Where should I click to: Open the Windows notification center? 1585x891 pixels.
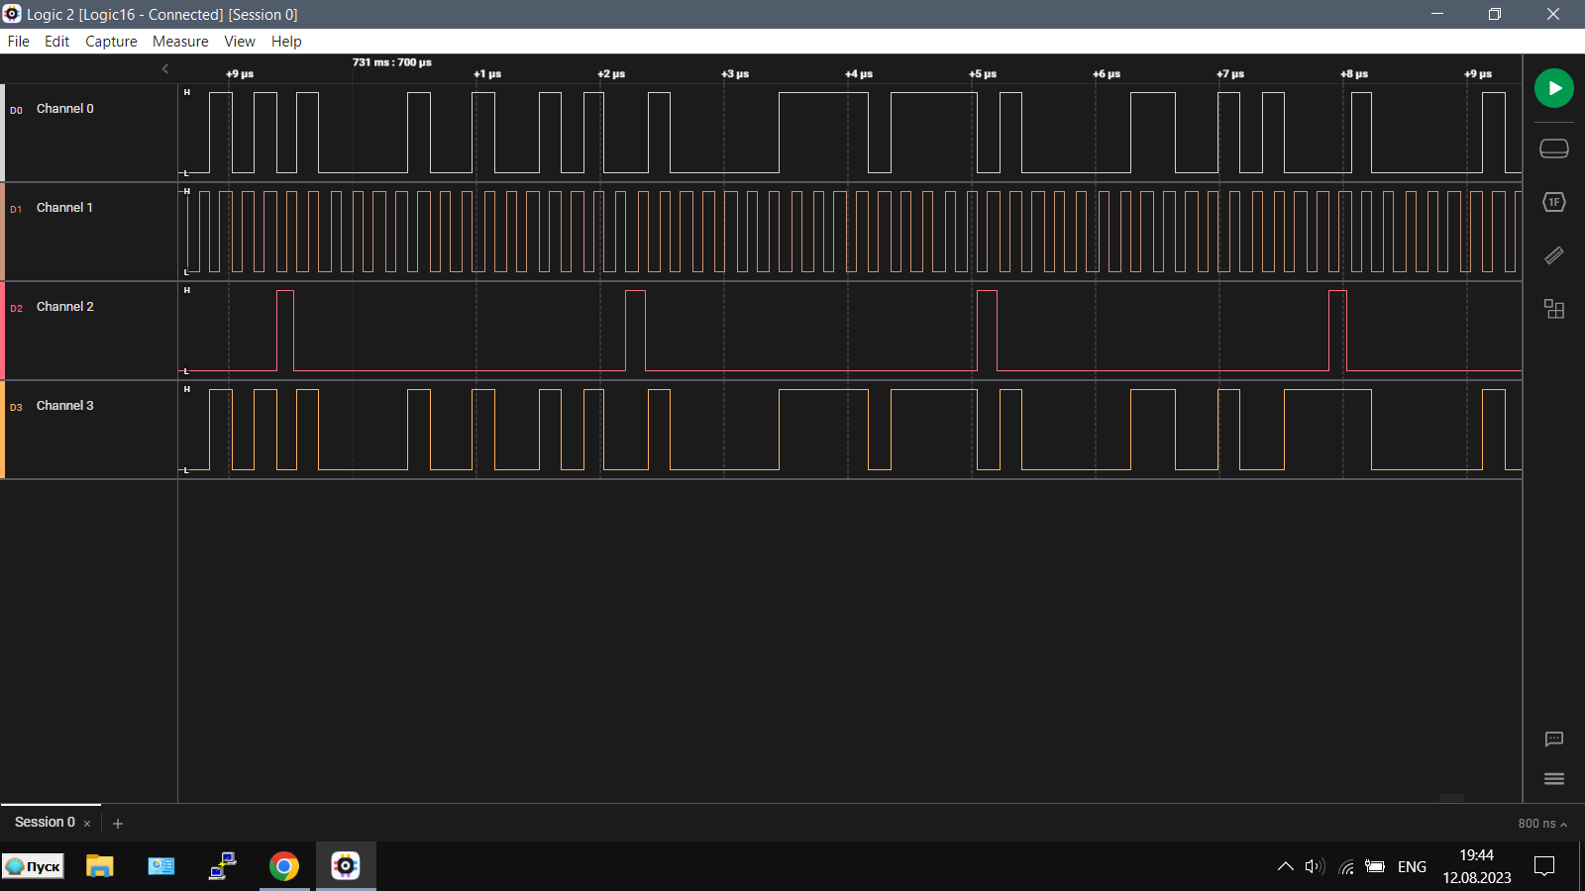point(1544,866)
